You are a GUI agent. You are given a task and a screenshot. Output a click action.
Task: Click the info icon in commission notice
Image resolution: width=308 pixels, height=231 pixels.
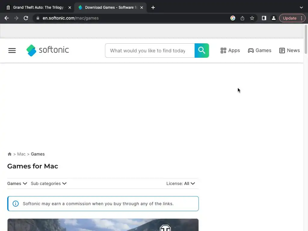(16, 204)
